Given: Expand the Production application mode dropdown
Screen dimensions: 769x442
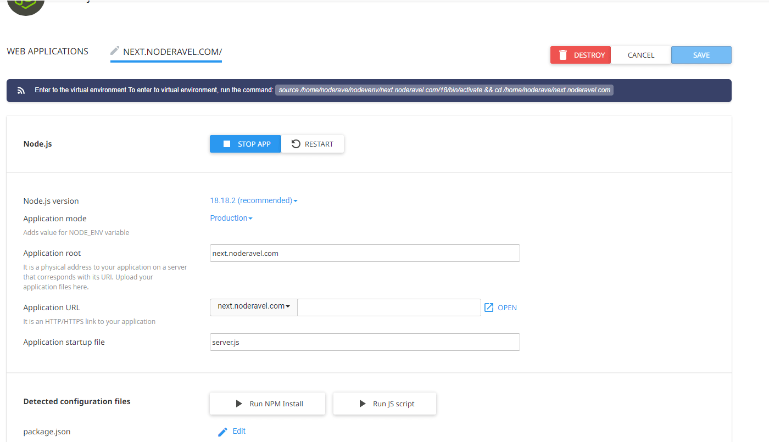Looking at the screenshot, I should (x=231, y=218).
